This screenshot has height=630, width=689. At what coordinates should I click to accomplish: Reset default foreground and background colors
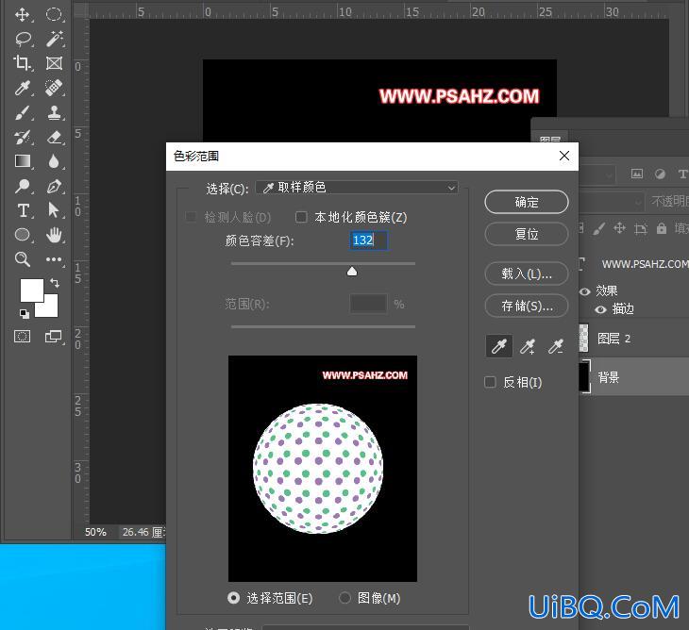coord(25,313)
